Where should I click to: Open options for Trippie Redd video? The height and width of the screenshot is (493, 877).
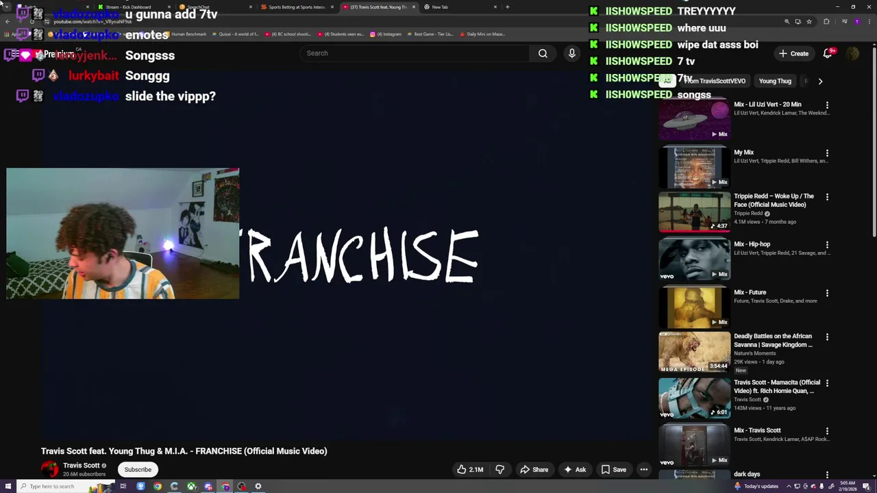pos(827,197)
